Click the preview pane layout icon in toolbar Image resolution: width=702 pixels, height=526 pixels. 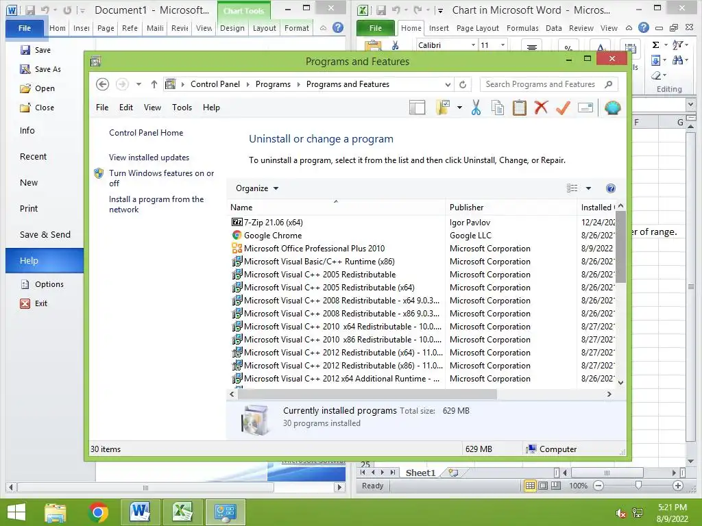pos(417,108)
